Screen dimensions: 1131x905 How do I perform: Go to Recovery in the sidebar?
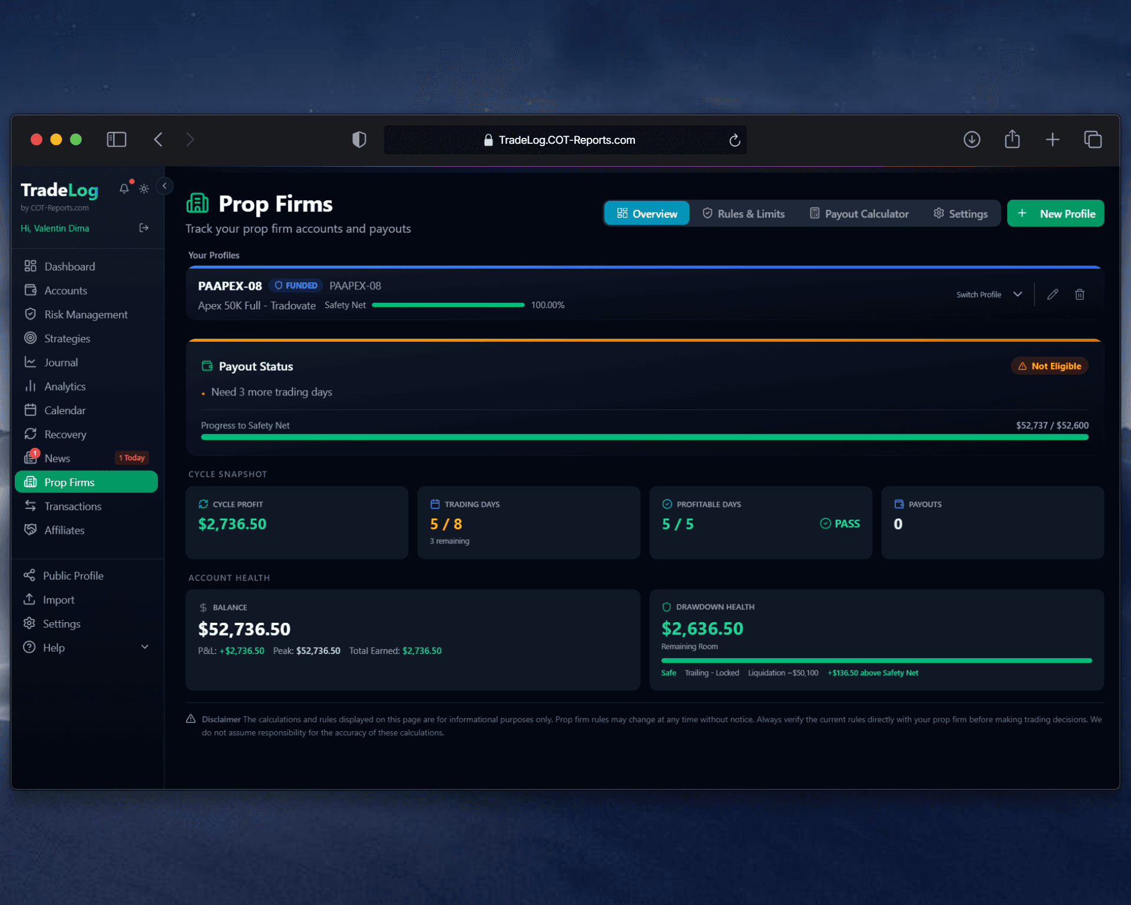click(x=65, y=434)
